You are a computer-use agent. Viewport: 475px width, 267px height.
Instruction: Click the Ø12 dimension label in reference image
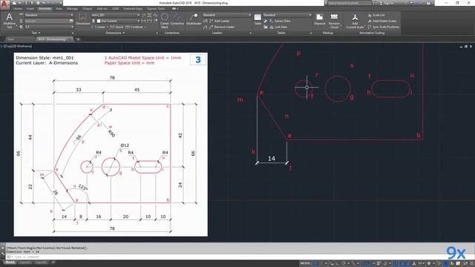(x=125, y=145)
